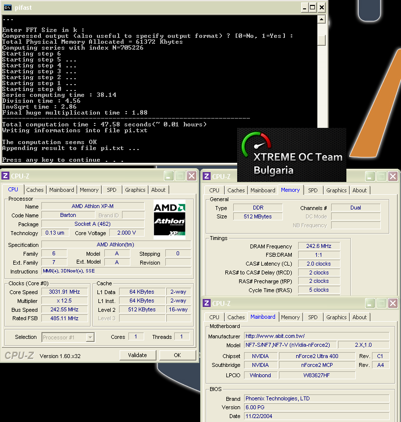Click the pifast console window icon

(7, 7)
